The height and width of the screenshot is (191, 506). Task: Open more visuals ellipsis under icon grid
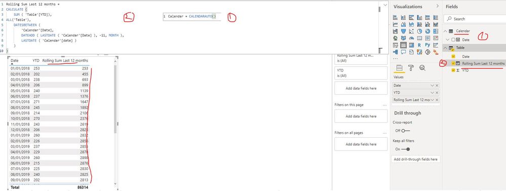tap(395, 59)
